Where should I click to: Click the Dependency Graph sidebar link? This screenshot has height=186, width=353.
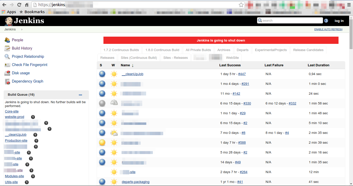coord(28,81)
